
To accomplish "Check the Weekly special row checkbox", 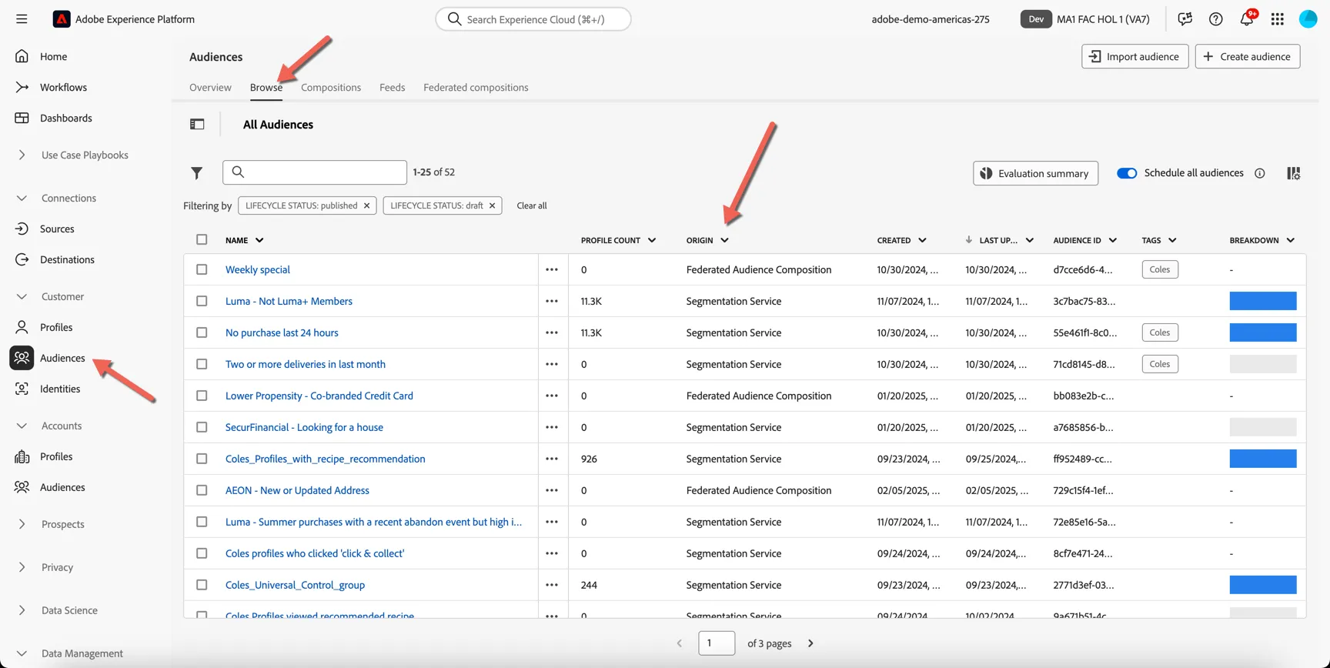I will 202,270.
